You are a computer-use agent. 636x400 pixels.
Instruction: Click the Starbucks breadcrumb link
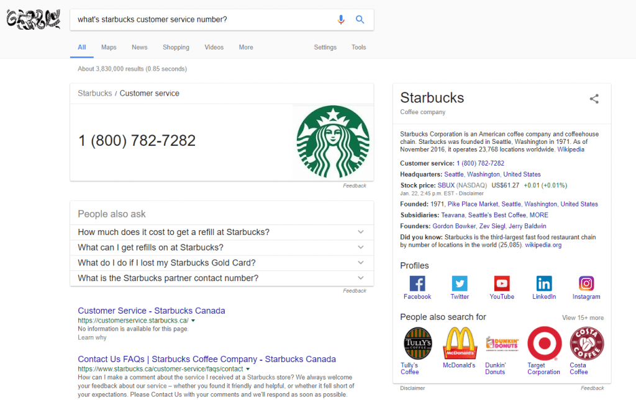coord(95,94)
